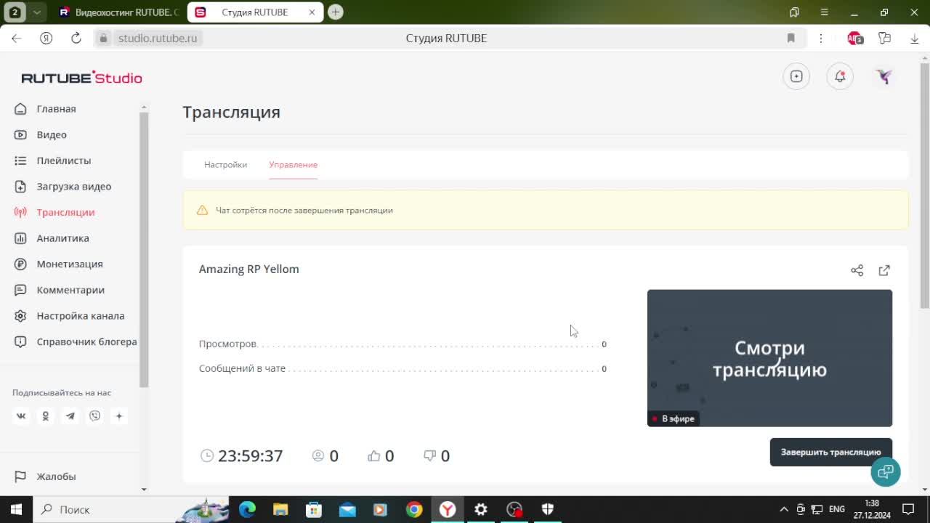
Task: Expand the tab group dropdown arrow
Action: [37, 12]
